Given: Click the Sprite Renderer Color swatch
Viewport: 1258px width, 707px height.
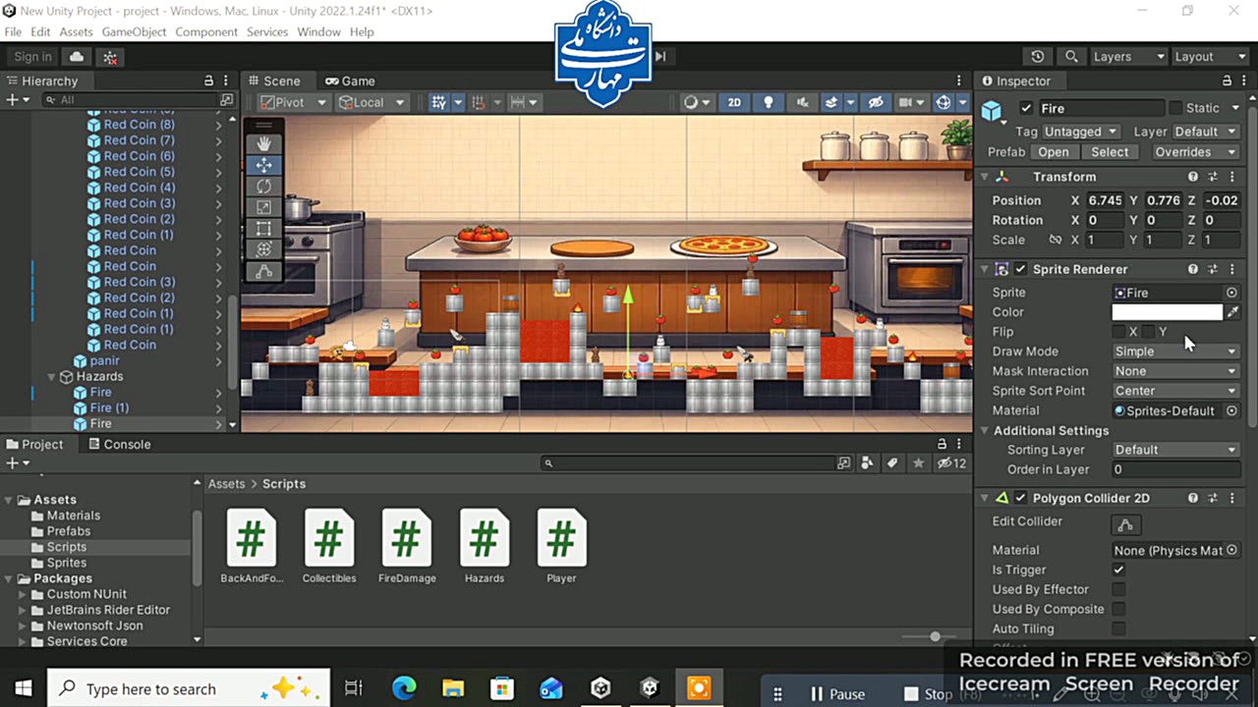Looking at the screenshot, I should 1168,312.
